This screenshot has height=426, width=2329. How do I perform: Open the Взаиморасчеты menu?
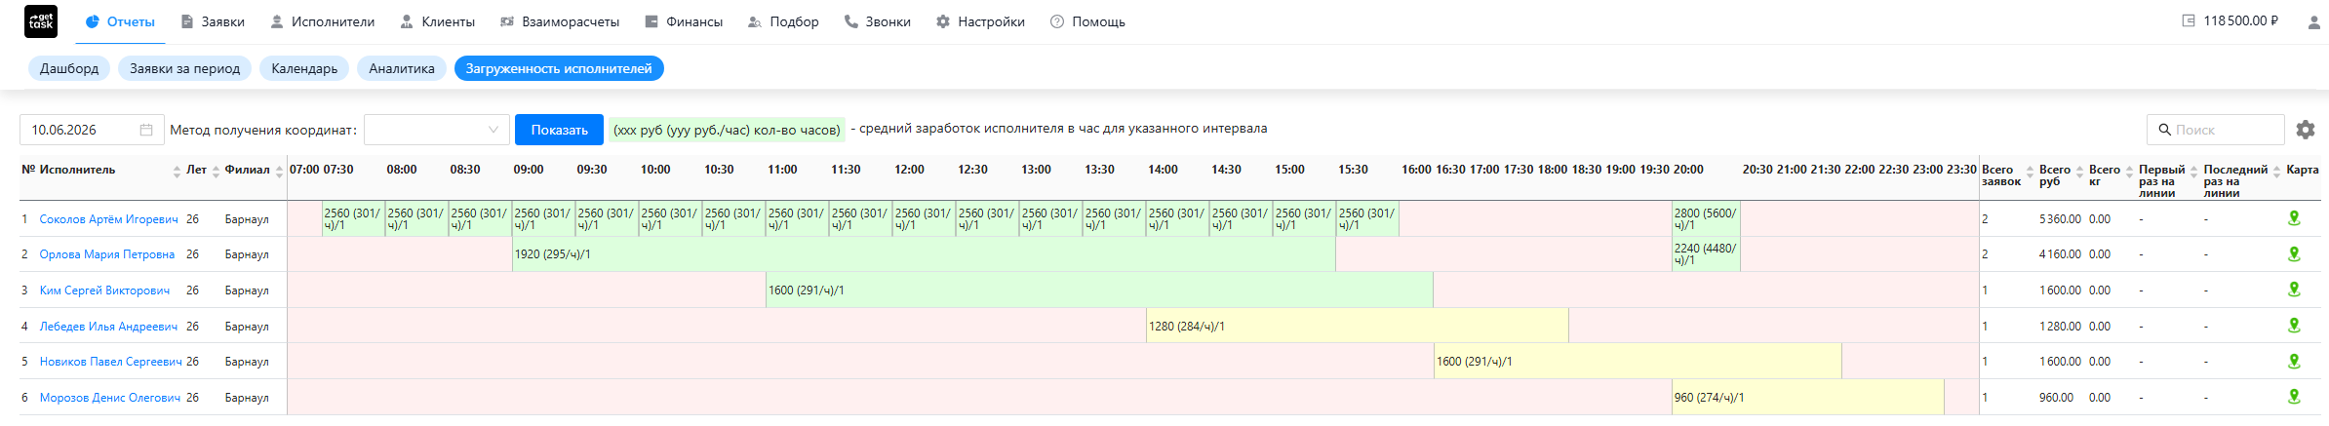pyautogui.click(x=559, y=21)
